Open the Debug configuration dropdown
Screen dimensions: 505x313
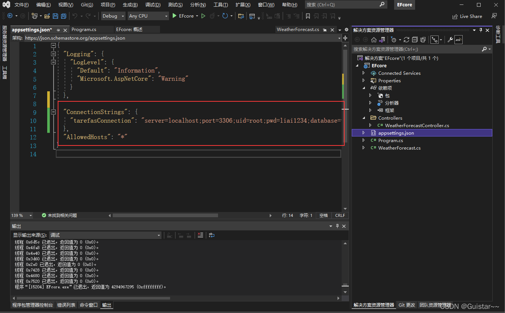point(113,16)
